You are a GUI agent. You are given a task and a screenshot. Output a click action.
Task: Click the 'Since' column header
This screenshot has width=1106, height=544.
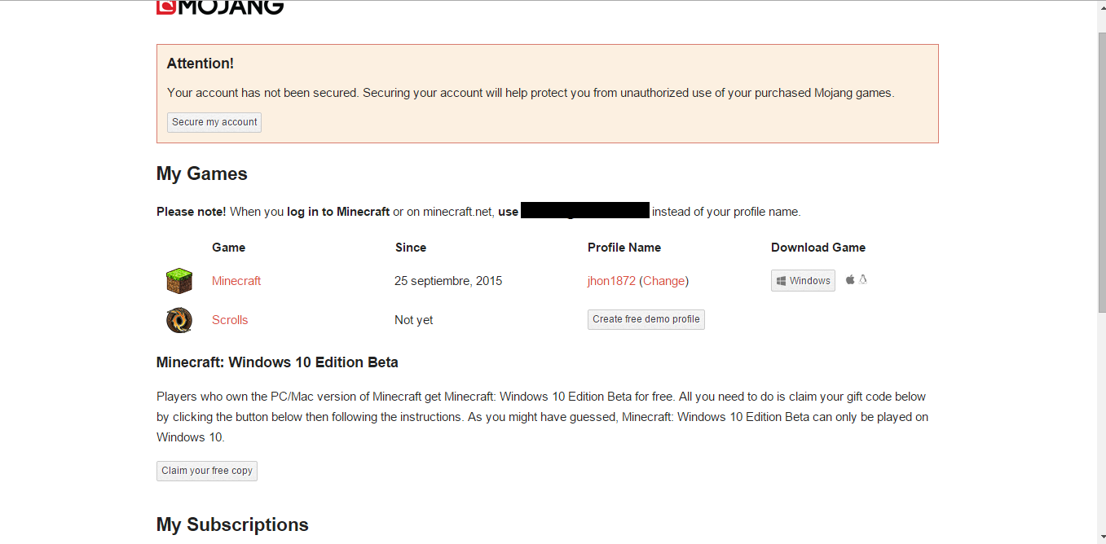coord(411,248)
